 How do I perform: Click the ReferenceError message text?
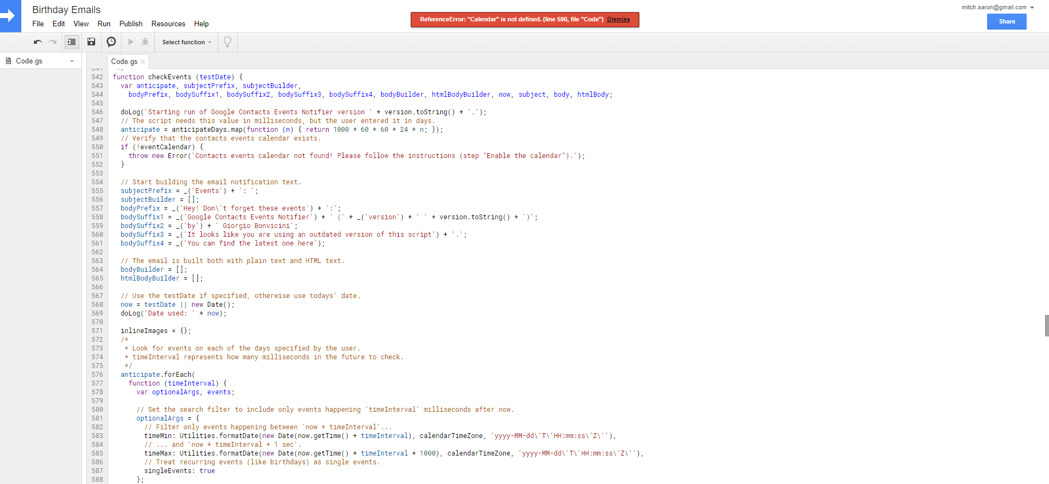[511, 20]
